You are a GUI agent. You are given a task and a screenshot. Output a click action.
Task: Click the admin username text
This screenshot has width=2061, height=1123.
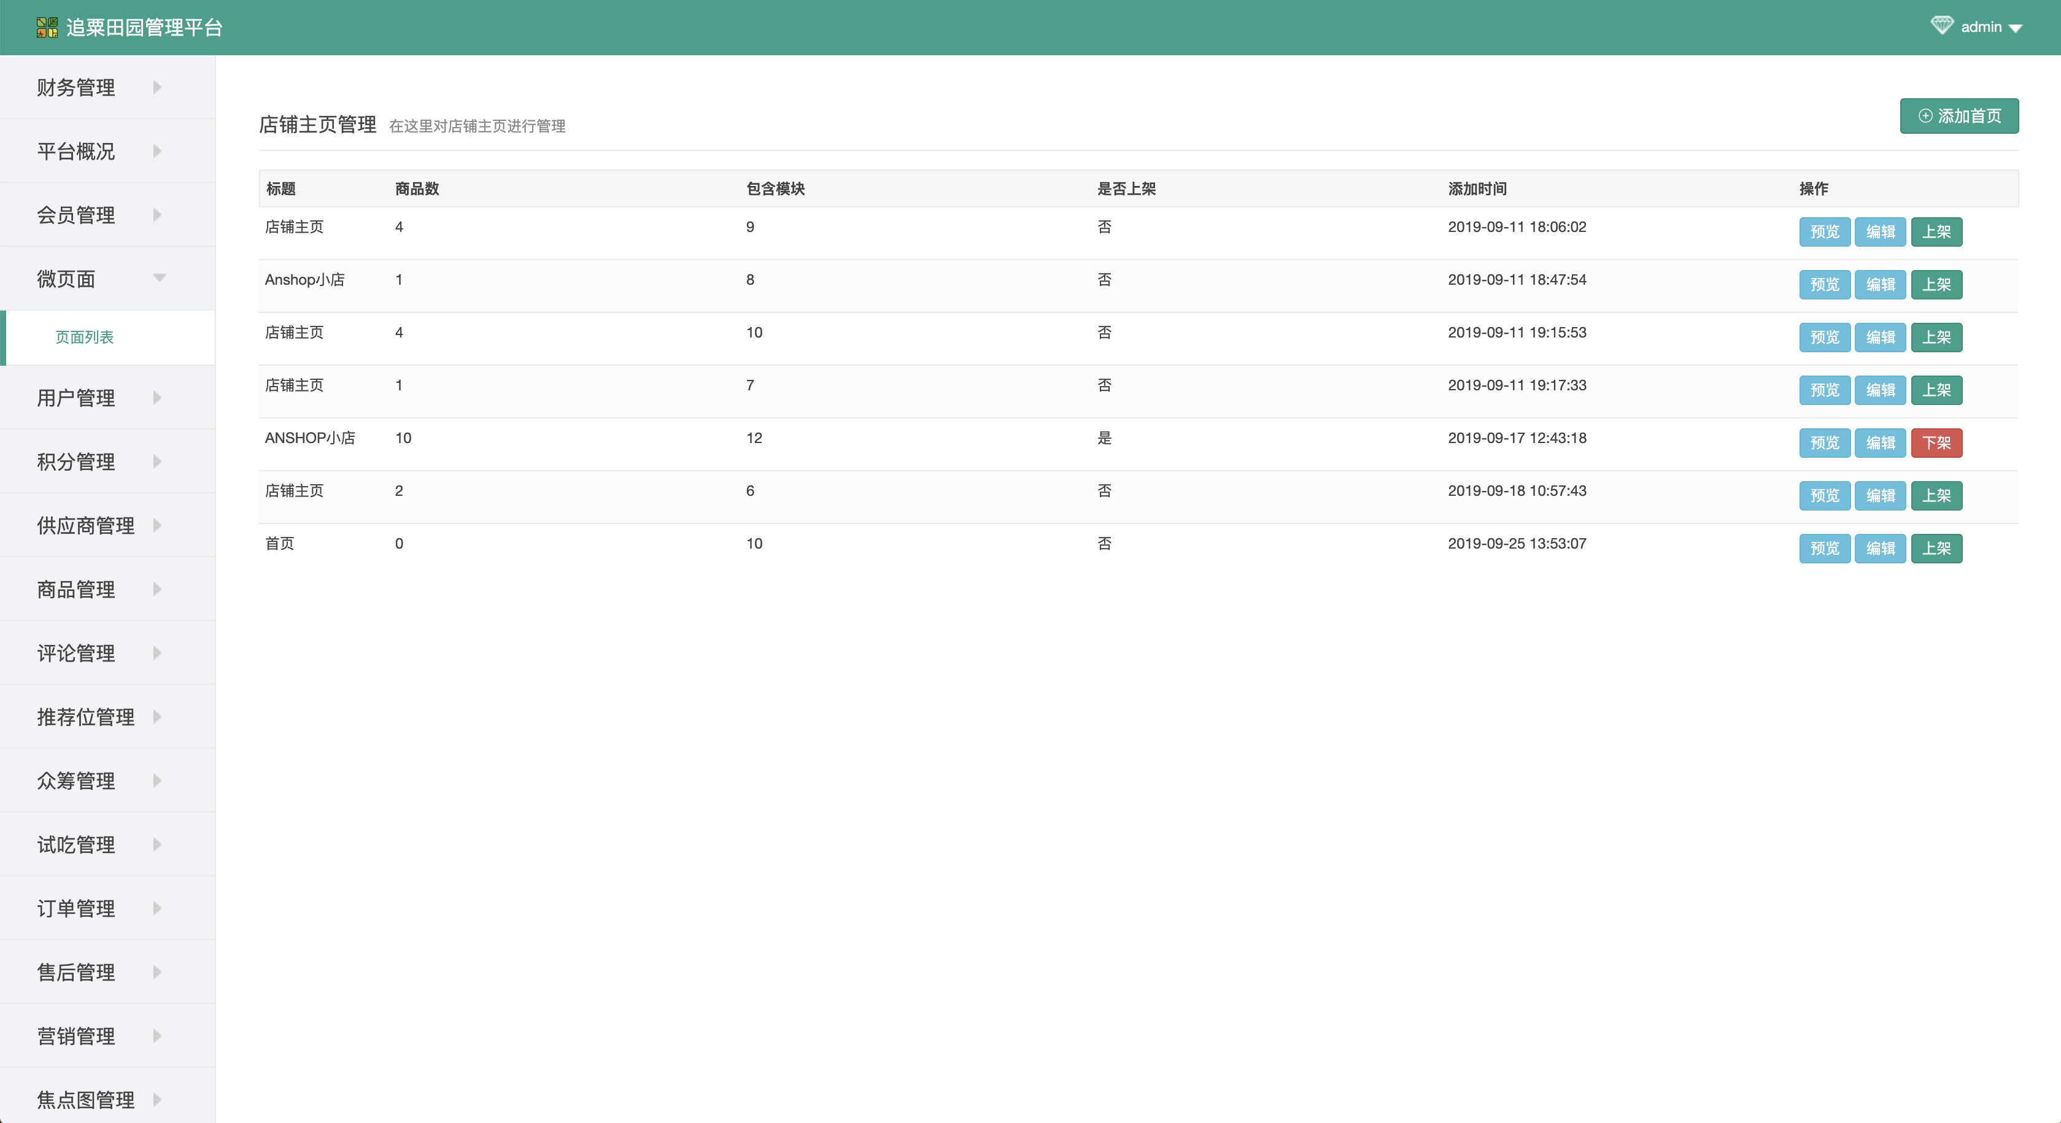point(1981,27)
